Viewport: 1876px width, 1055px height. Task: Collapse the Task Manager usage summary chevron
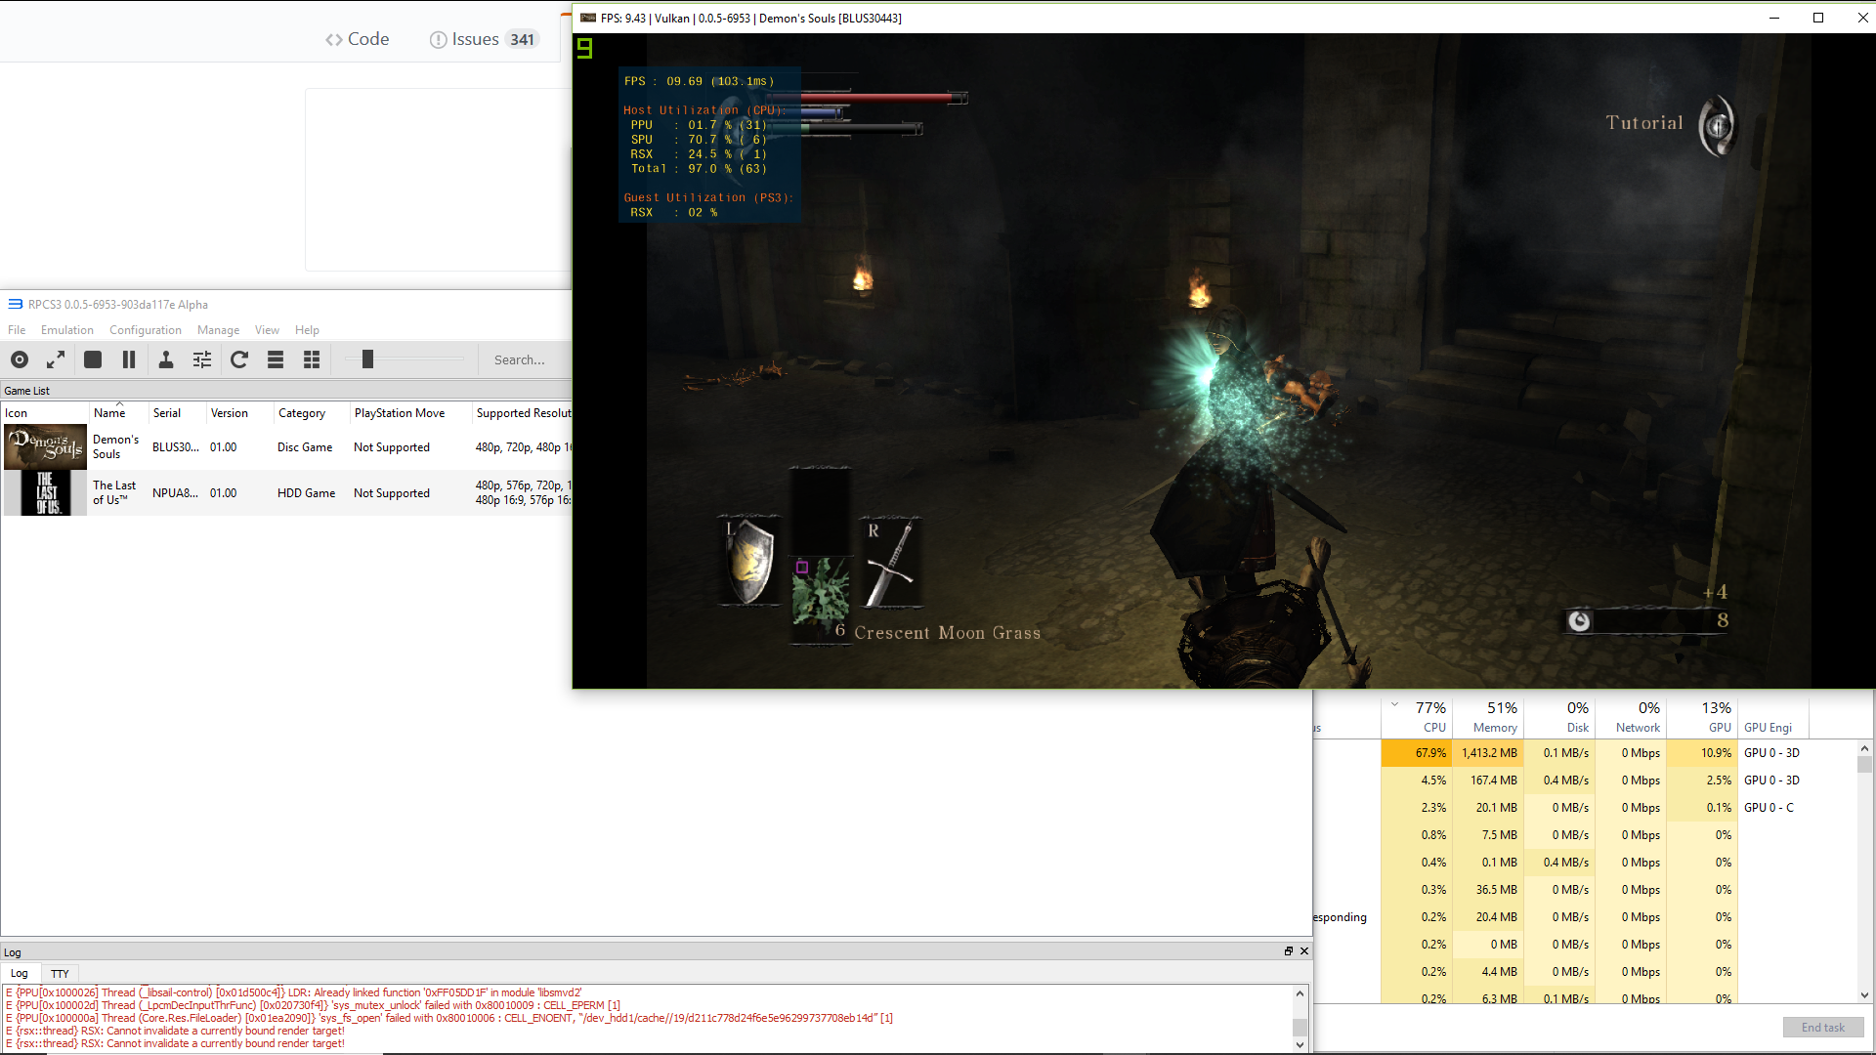1393,702
